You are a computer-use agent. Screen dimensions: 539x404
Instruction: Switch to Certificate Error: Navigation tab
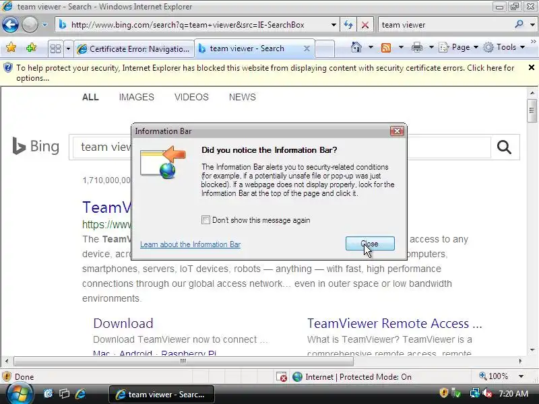coord(134,48)
